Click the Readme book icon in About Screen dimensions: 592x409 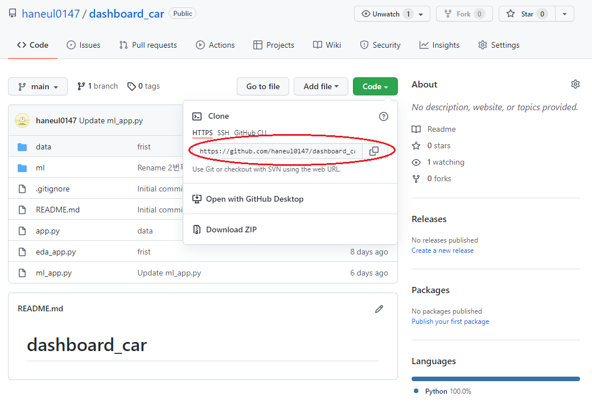416,129
